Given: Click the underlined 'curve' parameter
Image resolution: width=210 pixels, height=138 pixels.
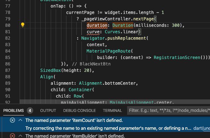Looking at the screenshot, I should point(93,32).
